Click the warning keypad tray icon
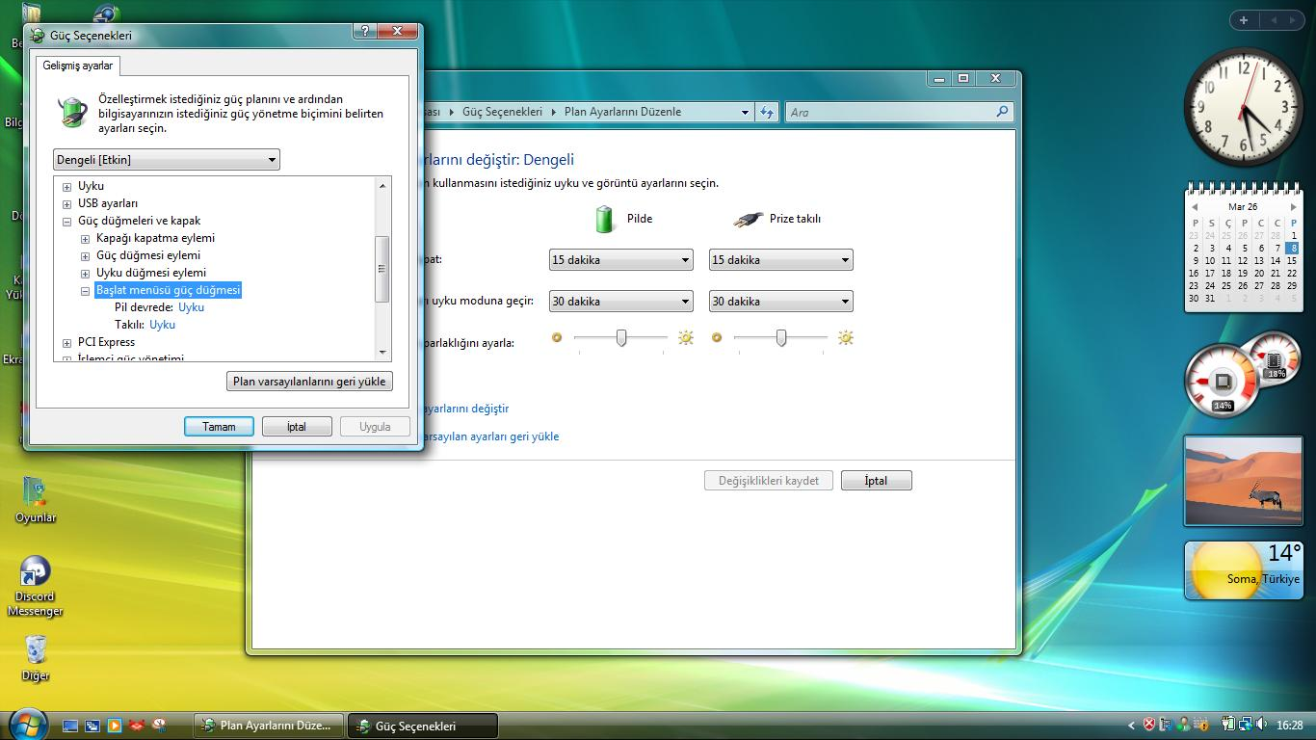Image resolution: width=1316 pixels, height=740 pixels. pos(1200,725)
